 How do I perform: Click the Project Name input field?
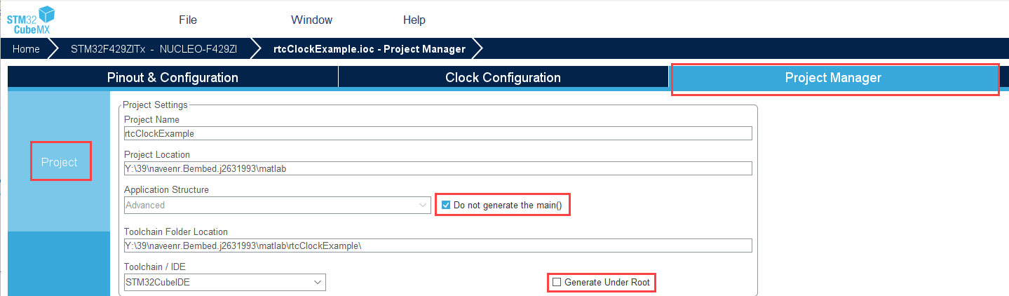click(438, 133)
